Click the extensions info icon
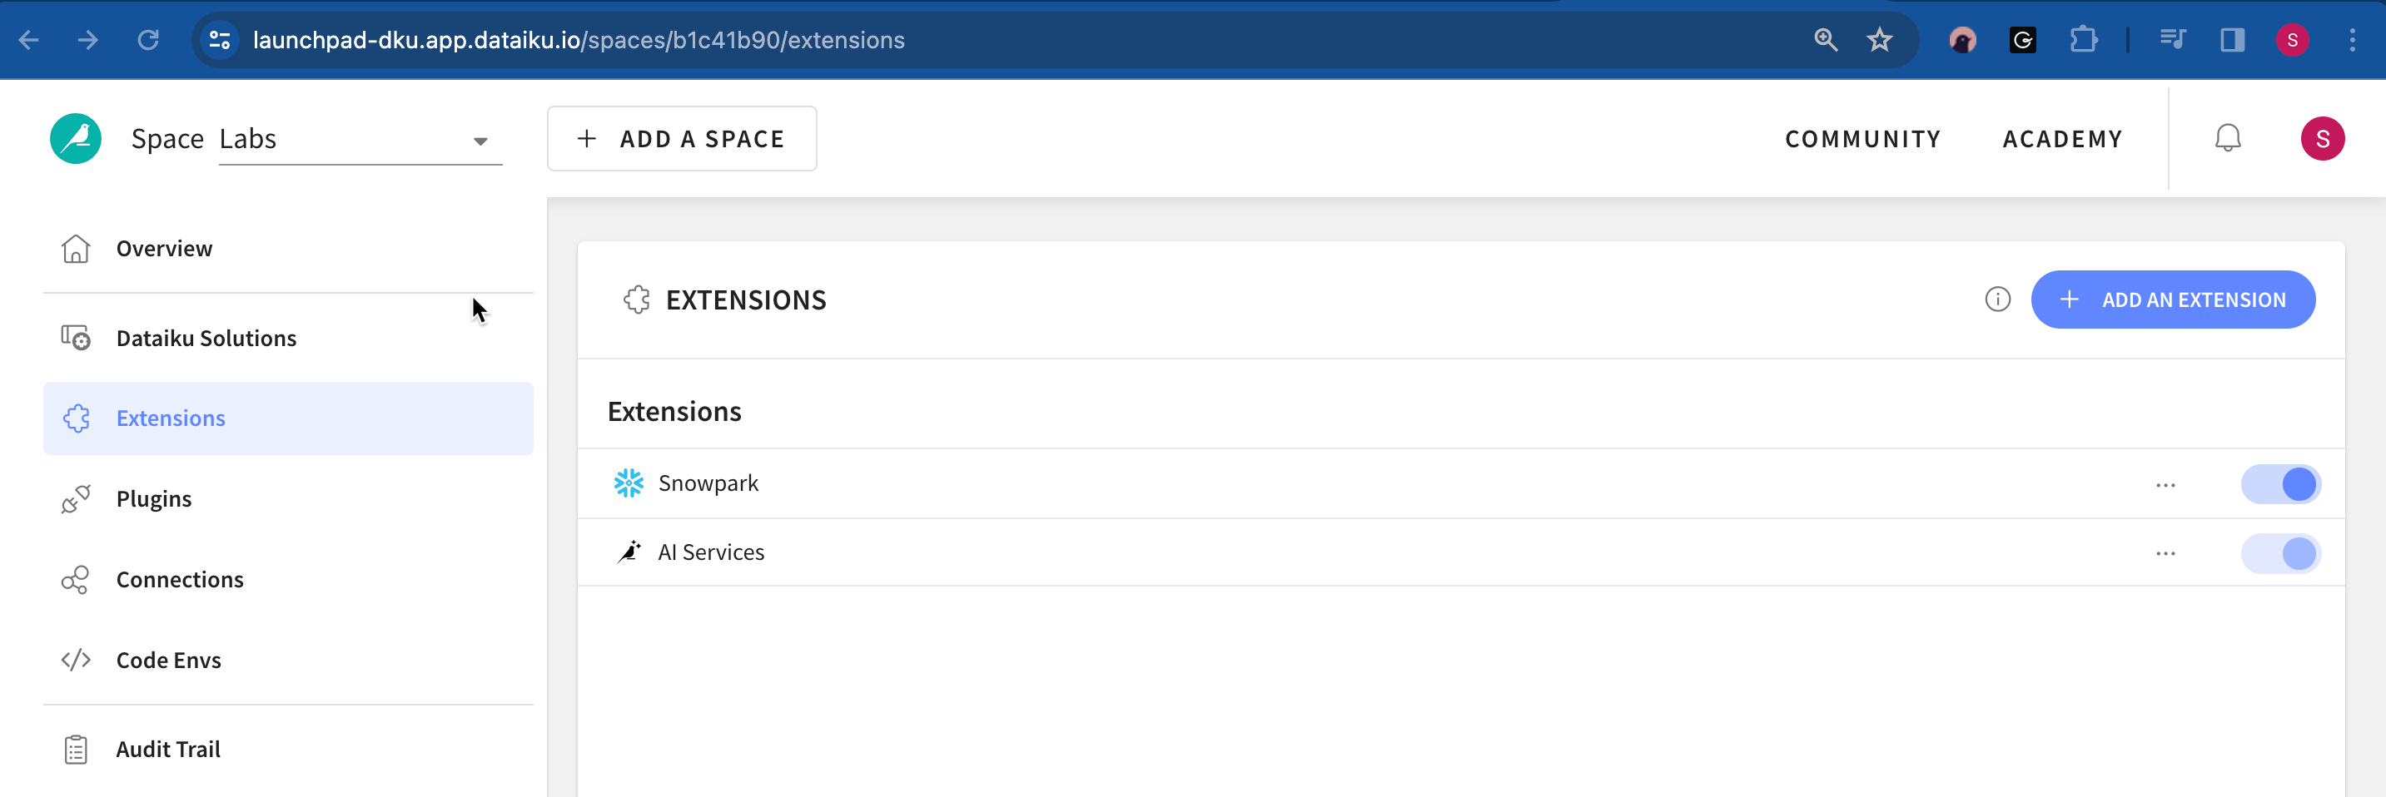This screenshot has width=2386, height=797. click(x=1997, y=300)
